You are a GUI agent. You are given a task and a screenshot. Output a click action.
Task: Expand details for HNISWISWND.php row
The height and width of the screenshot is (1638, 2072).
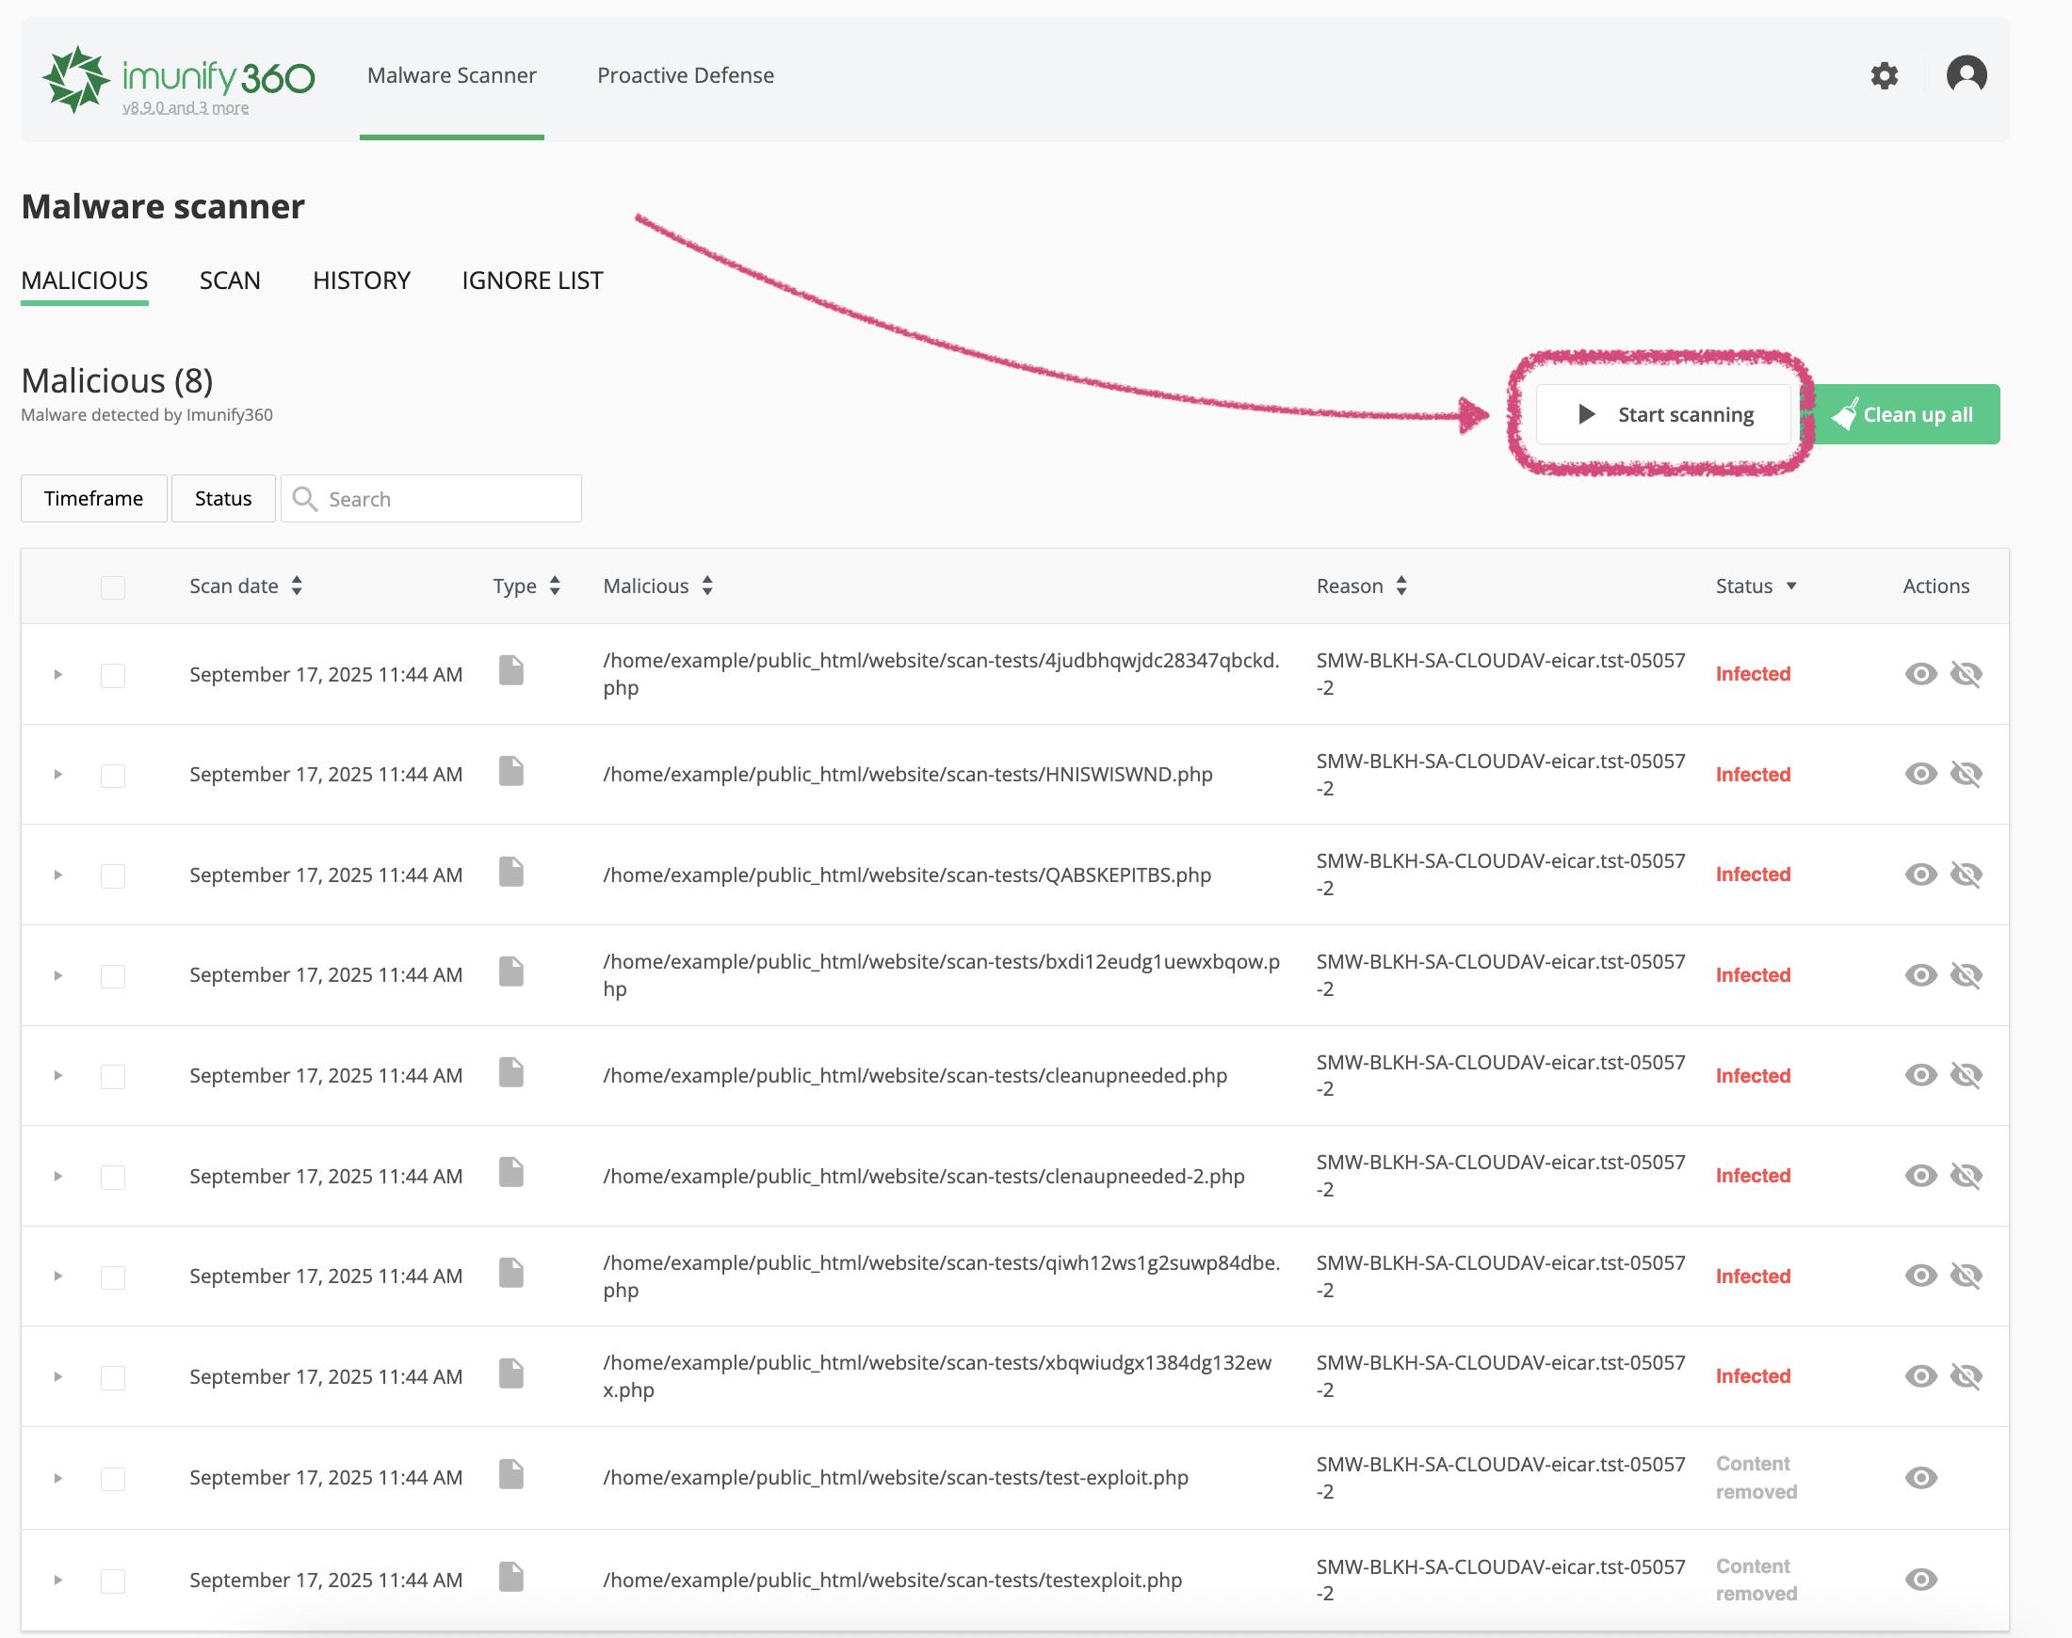click(x=57, y=774)
